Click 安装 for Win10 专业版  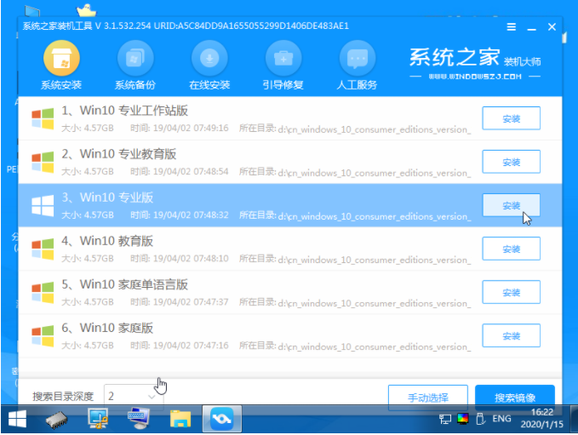(x=511, y=205)
